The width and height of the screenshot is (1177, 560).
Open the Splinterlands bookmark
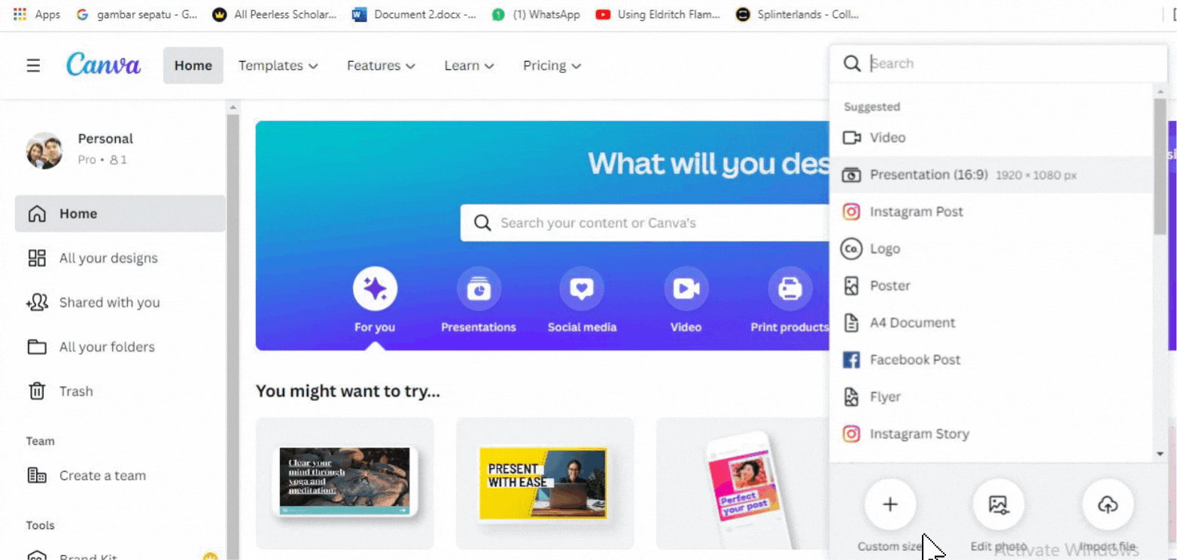797,14
